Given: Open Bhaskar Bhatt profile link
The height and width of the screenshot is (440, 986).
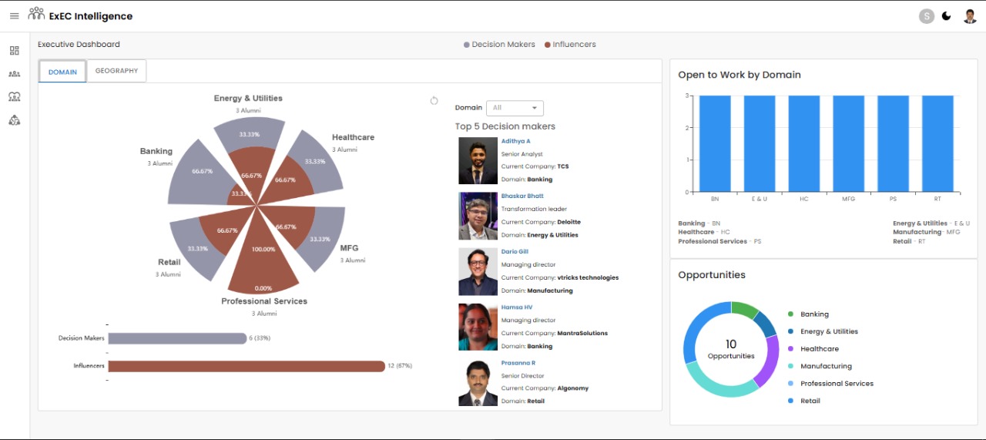Looking at the screenshot, I should [x=522, y=196].
